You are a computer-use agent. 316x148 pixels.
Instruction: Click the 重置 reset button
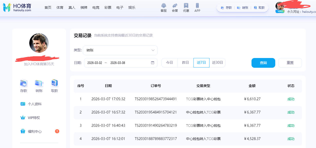pos(290,63)
